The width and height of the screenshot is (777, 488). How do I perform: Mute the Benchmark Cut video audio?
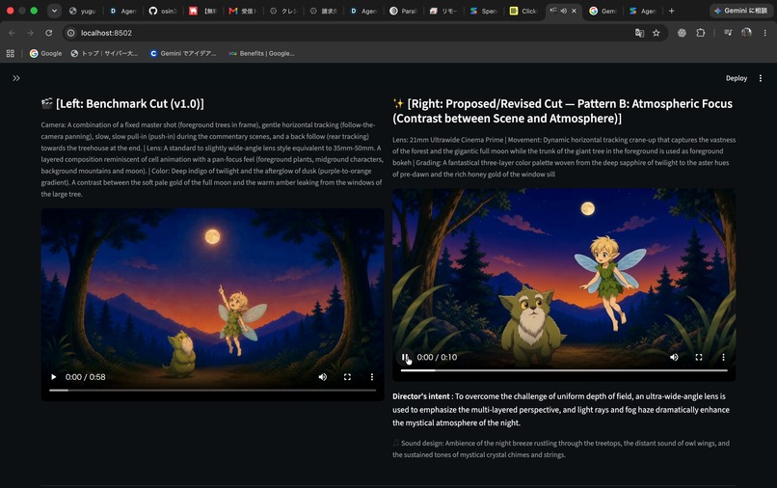[x=323, y=377]
